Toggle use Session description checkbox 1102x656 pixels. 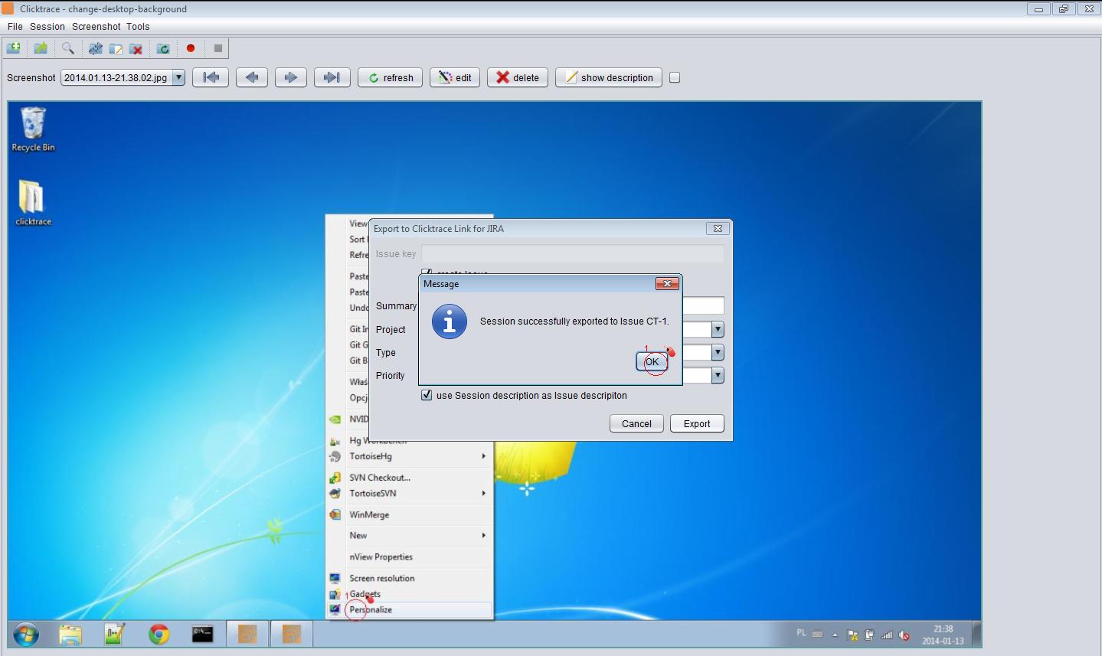coord(427,395)
